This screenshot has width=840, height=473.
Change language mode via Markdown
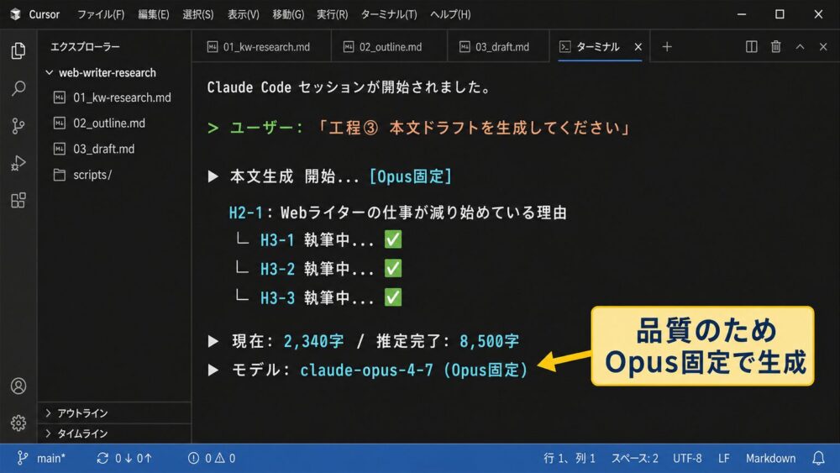click(770, 458)
